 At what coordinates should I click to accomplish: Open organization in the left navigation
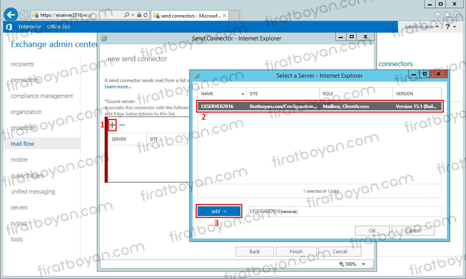point(26,112)
